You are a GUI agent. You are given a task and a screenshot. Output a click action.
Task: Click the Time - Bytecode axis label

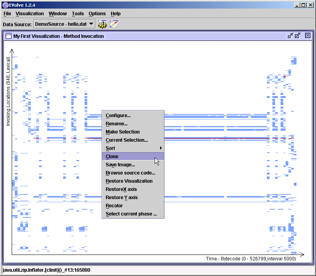pos(251,259)
